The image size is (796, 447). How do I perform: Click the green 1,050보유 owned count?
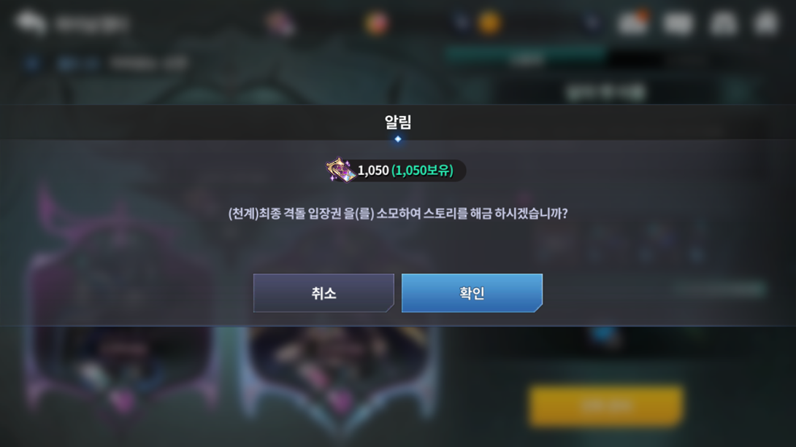click(422, 171)
